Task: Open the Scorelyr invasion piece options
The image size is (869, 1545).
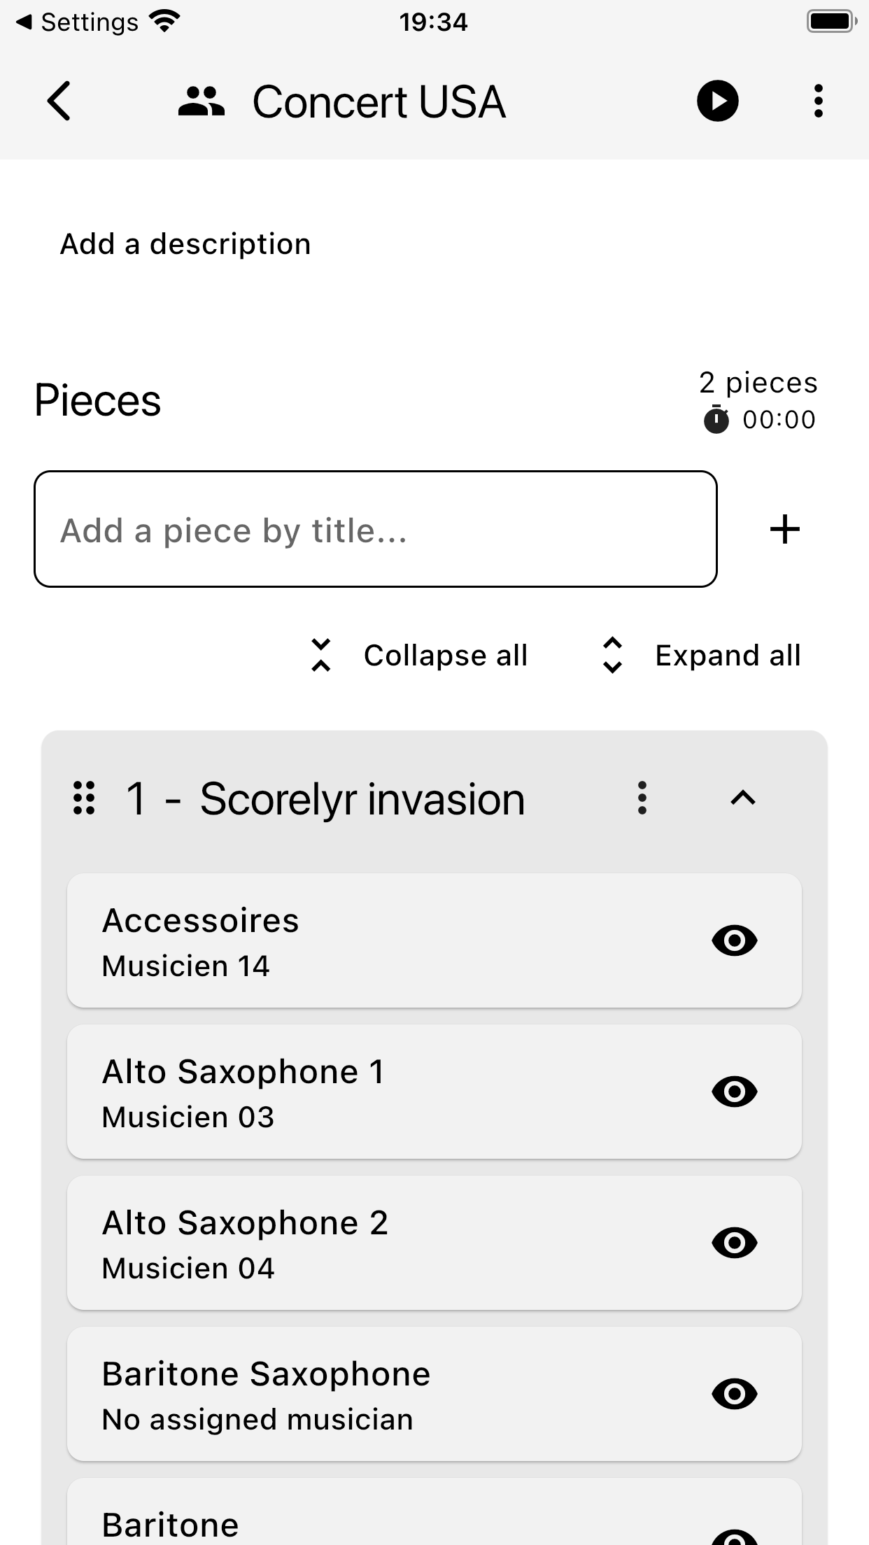Action: [642, 798]
